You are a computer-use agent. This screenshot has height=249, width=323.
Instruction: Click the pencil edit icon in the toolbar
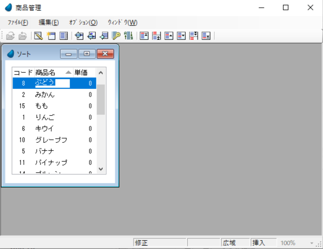coord(38,36)
